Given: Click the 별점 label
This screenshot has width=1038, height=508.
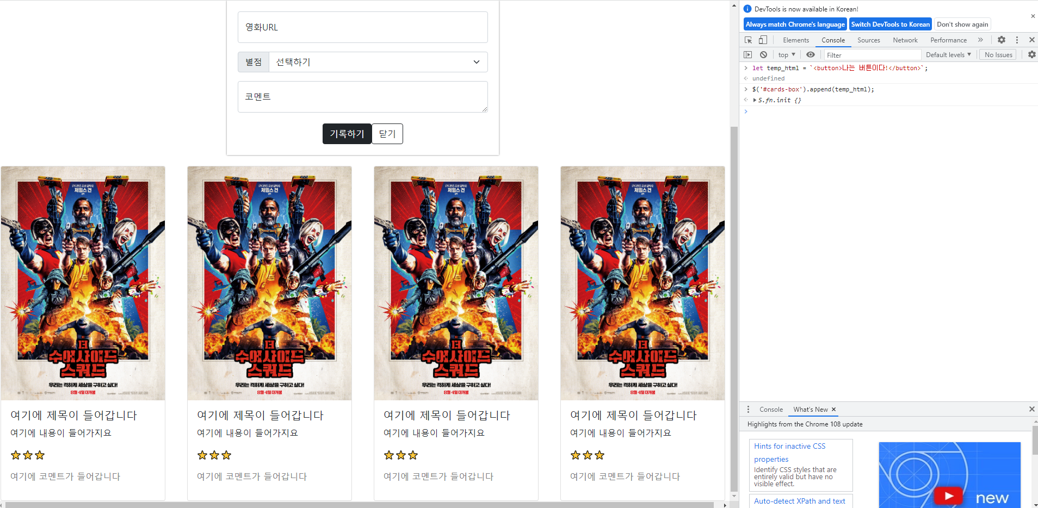Looking at the screenshot, I should click(254, 62).
